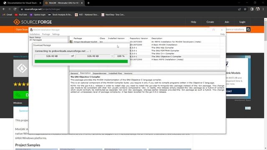Close the MinGW Installation Manager window
This screenshot has height=150, width=267.
pos(222,30)
